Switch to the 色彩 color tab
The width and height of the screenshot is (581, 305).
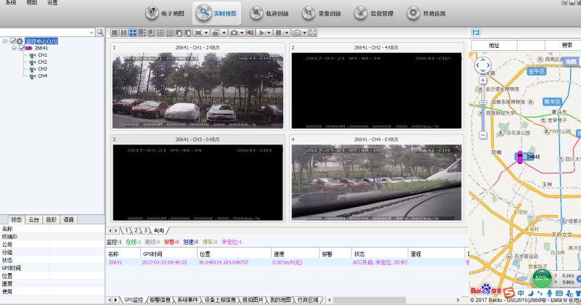pyautogui.click(x=51, y=220)
